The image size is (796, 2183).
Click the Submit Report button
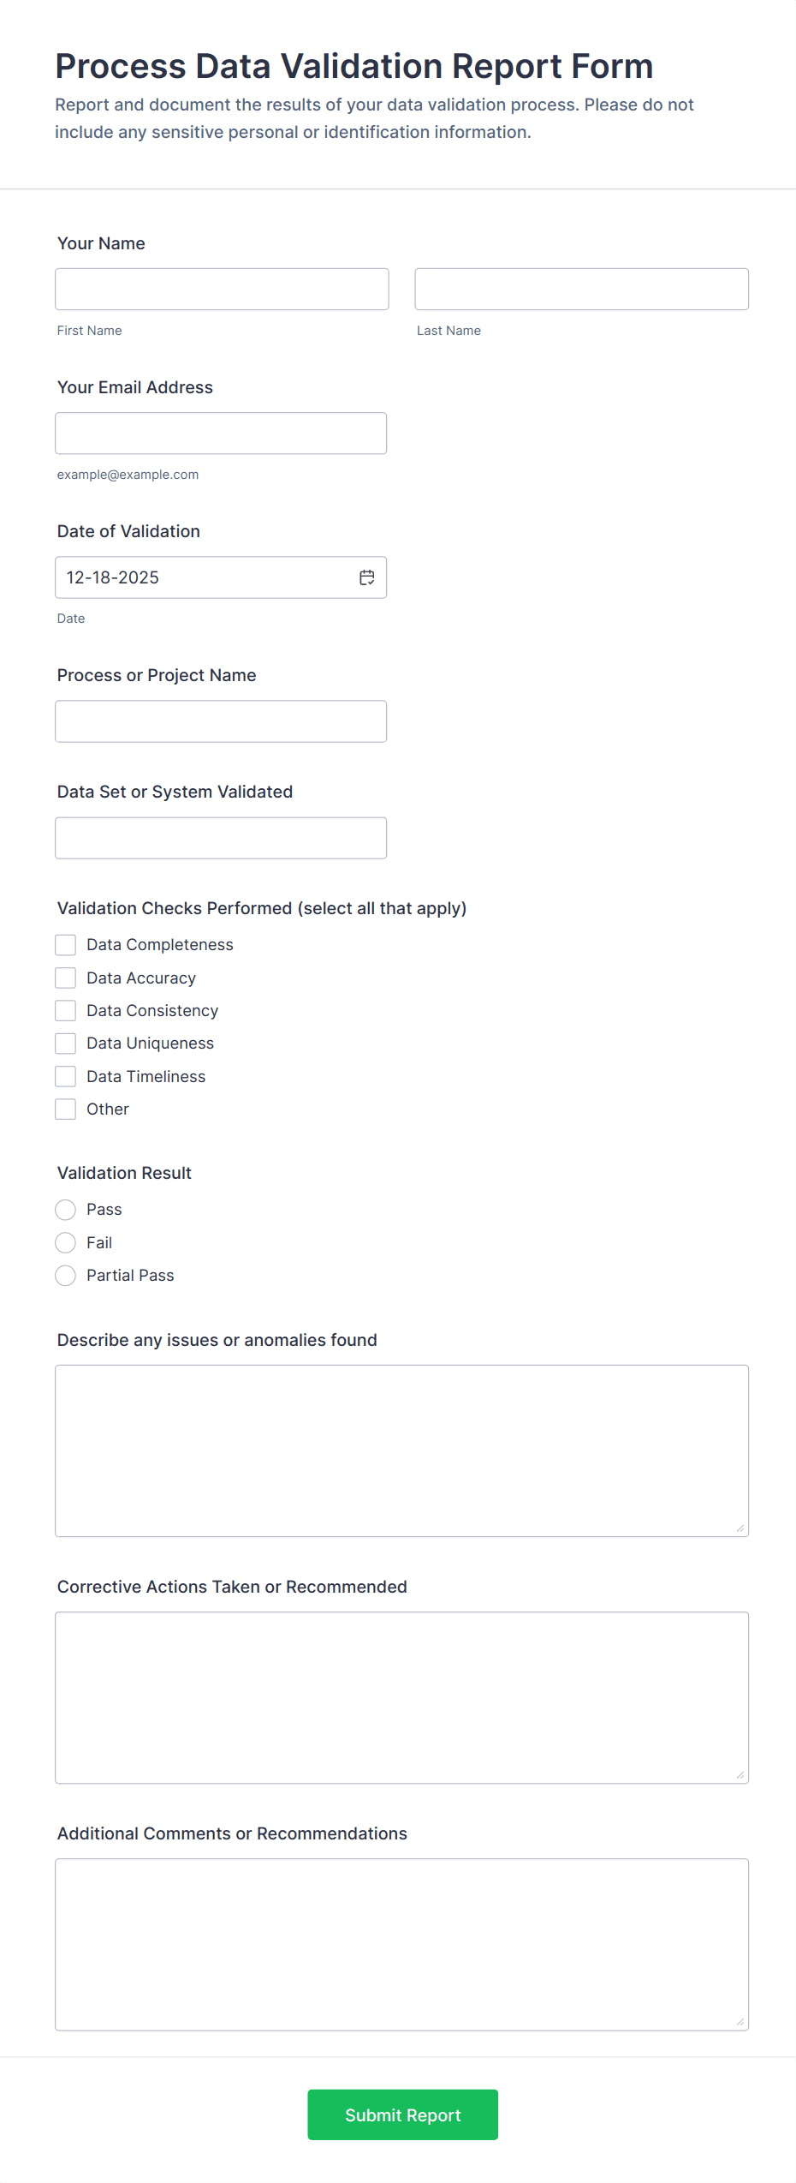(402, 2114)
